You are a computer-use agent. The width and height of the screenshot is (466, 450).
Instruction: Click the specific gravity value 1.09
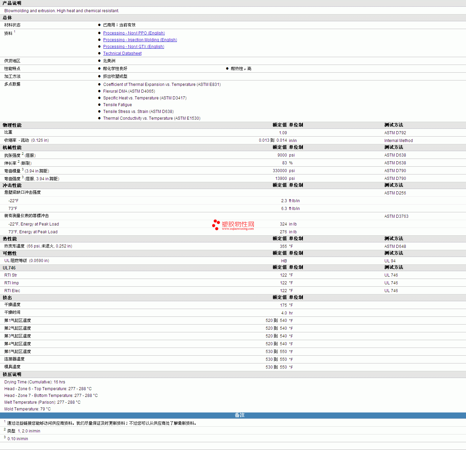[283, 133]
